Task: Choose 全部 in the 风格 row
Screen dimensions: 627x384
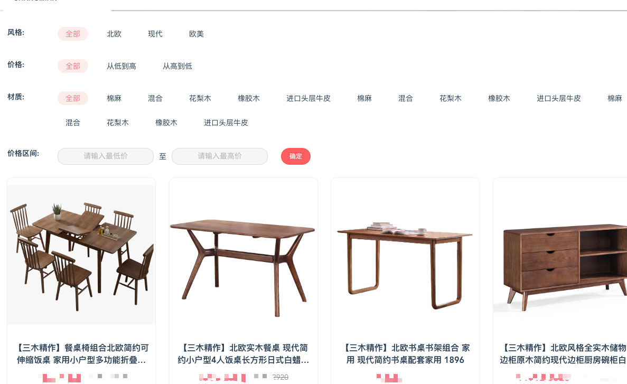Action: (73, 34)
